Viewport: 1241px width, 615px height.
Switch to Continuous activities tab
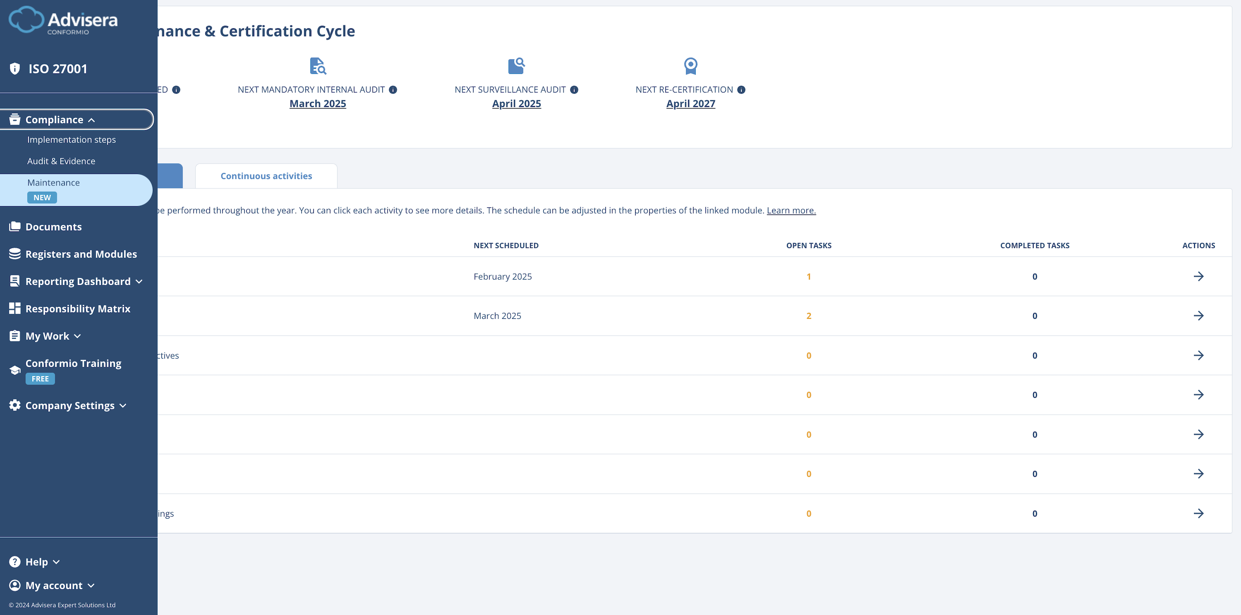coord(266,176)
